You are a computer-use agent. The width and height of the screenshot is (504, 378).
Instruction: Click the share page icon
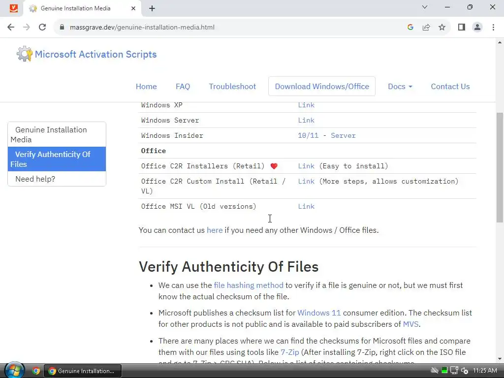(426, 28)
